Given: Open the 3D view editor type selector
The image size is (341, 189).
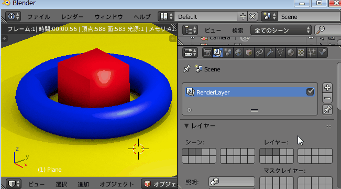Looking at the screenshot, I should point(13,184).
